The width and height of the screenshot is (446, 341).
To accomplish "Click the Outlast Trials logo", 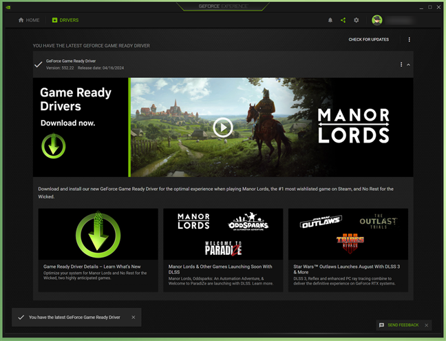I will 379,221.
